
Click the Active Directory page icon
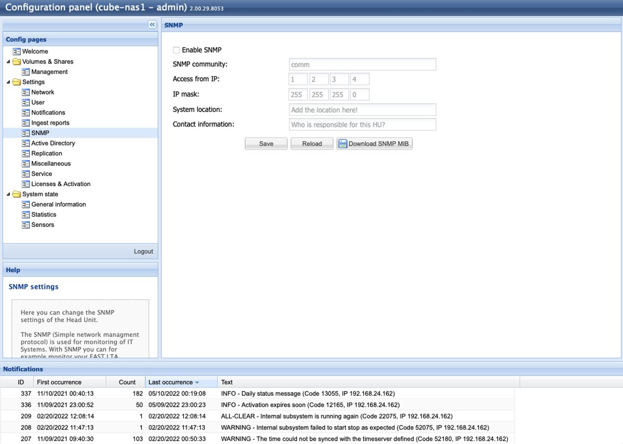tap(26, 143)
